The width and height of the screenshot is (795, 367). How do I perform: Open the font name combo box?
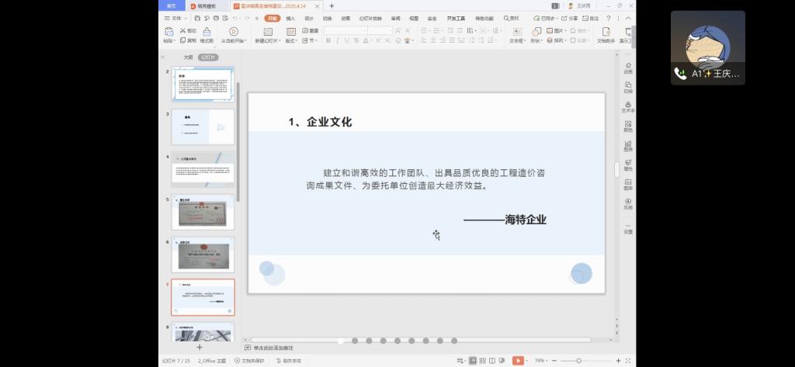345,31
